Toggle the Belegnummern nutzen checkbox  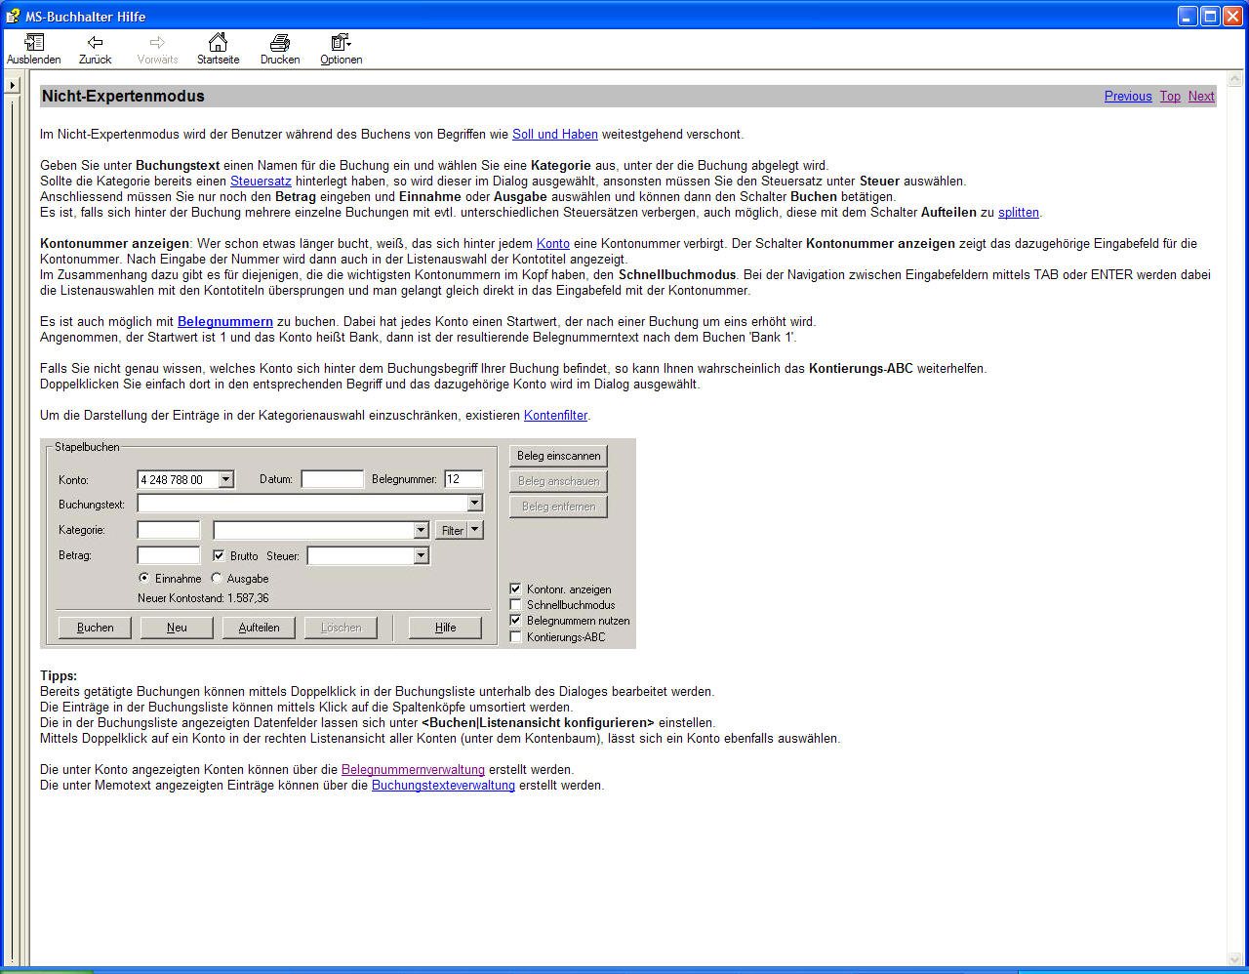click(x=516, y=620)
